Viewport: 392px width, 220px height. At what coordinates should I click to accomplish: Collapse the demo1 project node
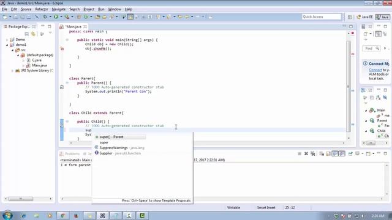tap(7, 45)
